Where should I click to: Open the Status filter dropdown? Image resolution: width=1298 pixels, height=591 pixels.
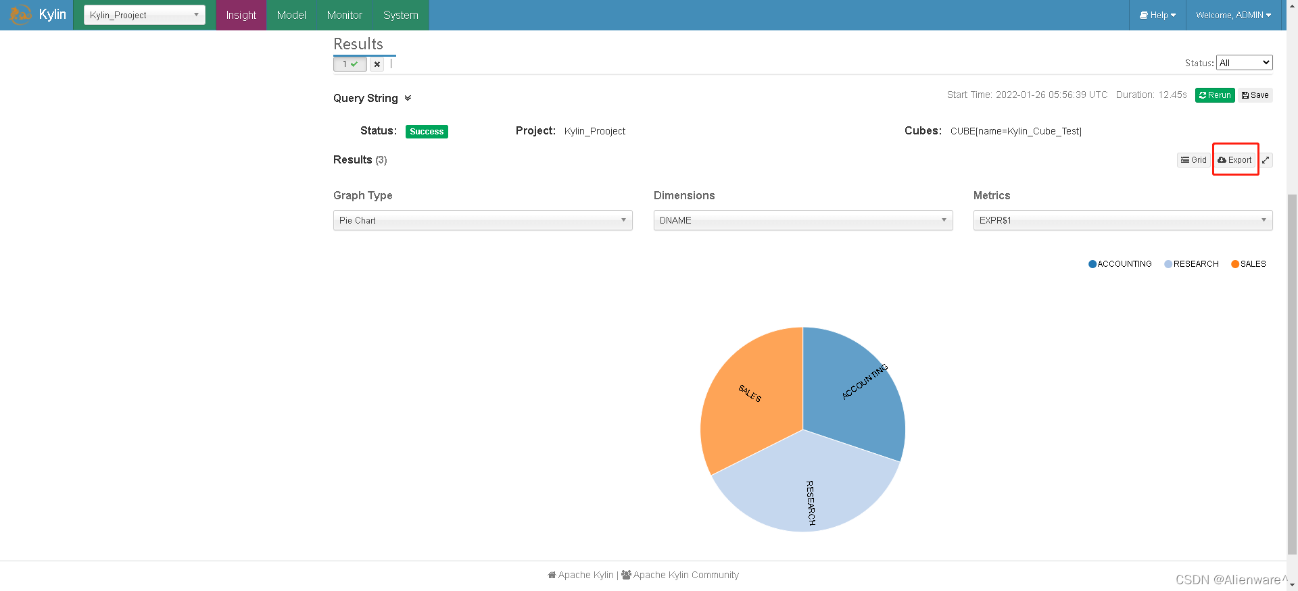point(1244,63)
